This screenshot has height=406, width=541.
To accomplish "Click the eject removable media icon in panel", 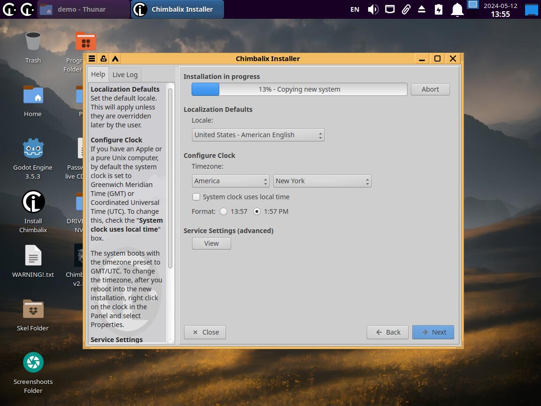I will click(x=422, y=9).
